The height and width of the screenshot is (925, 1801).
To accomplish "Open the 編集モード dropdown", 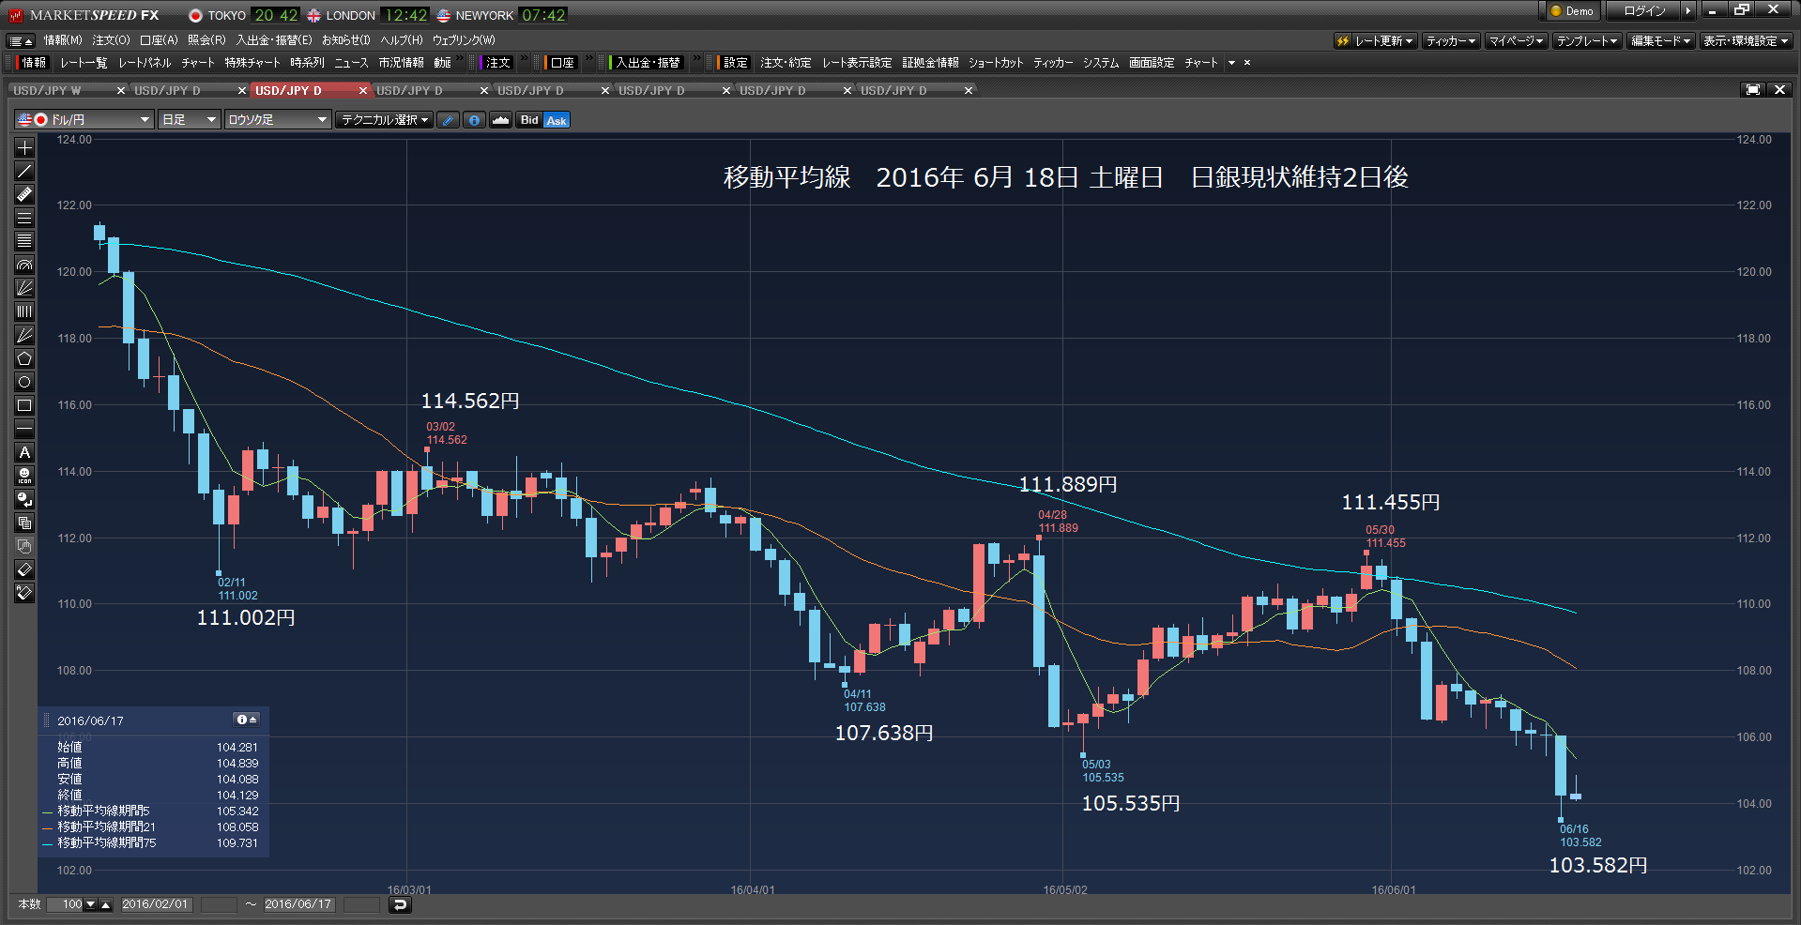I will click(x=1660, y=40).
